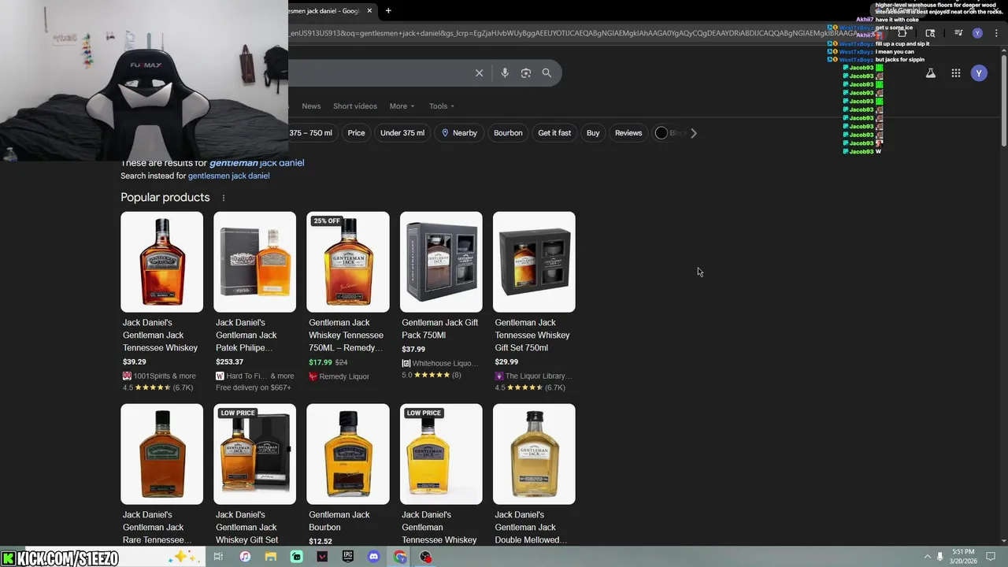Open the taskbar clock showing 5:51 PM
The height and width of the screenshot is (567, 1008).
point(963,556)
